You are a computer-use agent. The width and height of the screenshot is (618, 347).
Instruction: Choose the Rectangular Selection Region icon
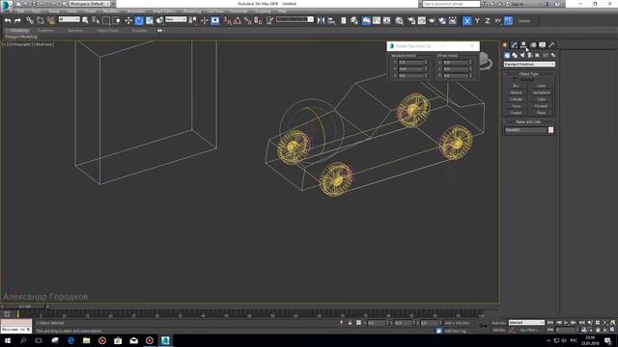click(x=106, y=20)
